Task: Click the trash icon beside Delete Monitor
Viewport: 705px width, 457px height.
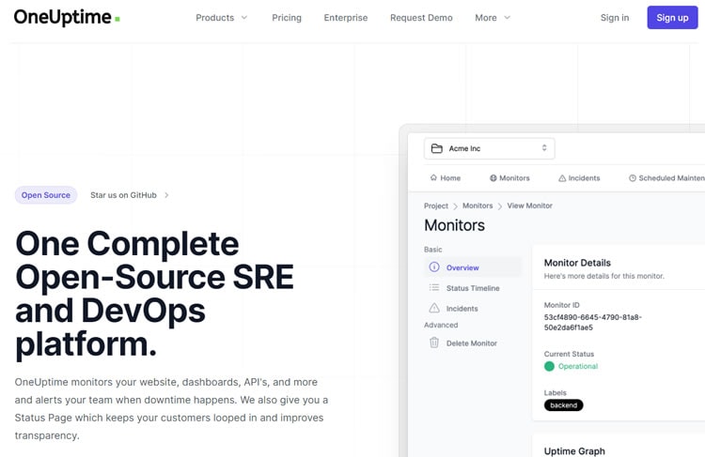Action: point(434,343)
